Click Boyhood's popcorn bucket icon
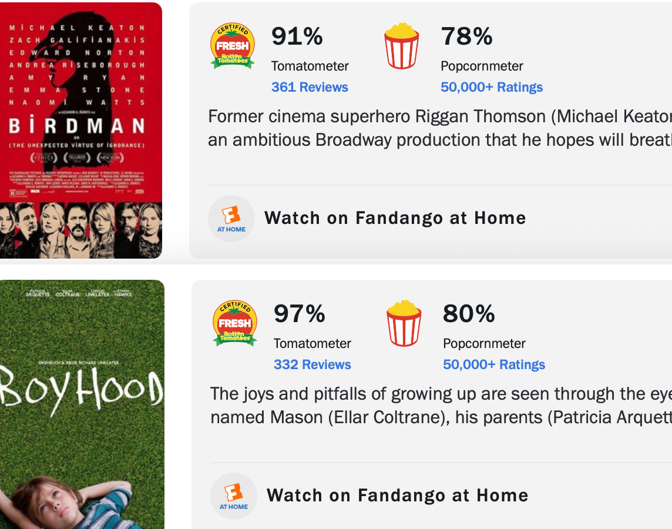Image resolution: width=672 pixels, height=529 pixels. coord(404,324)
